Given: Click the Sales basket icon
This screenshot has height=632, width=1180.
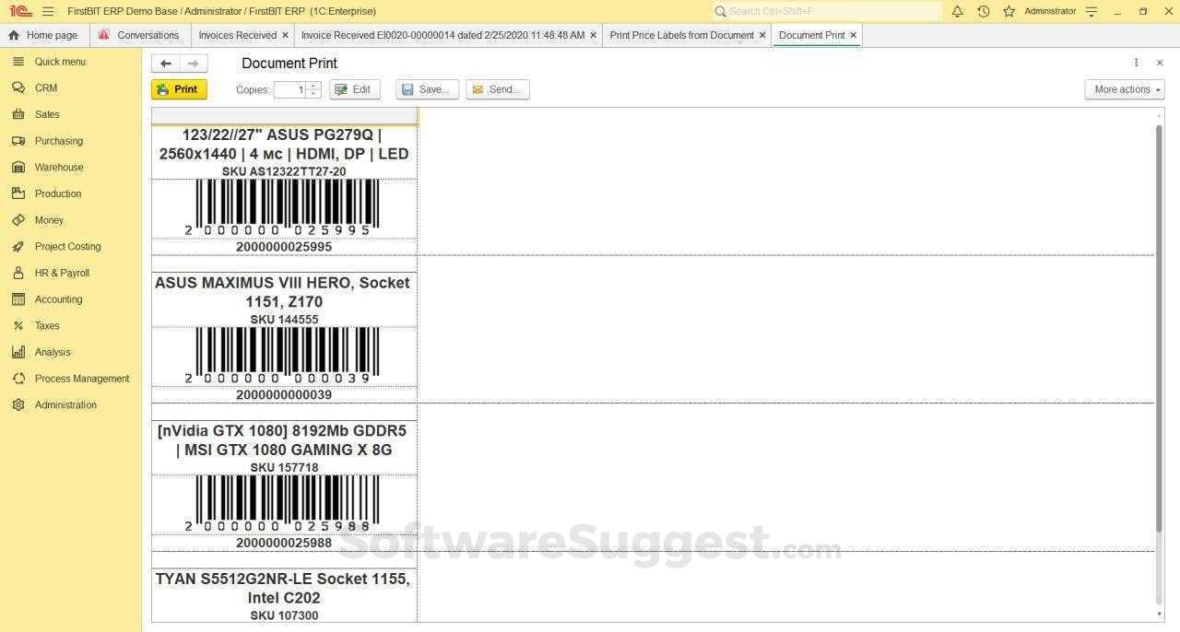Looking at the screenshot, I should pos(18,114).
